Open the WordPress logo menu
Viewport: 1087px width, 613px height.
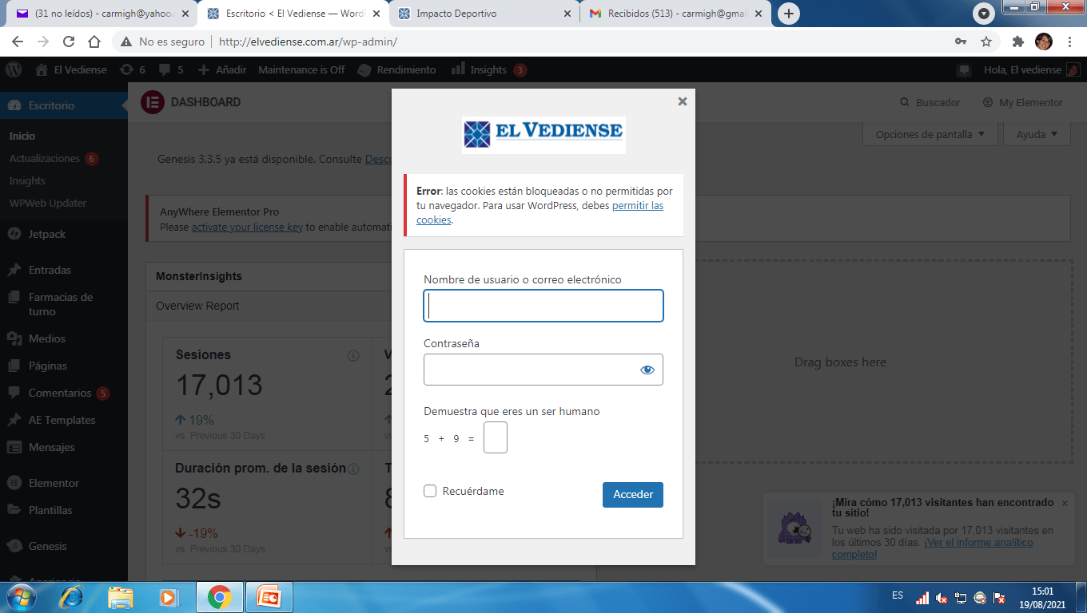point(14,69)
